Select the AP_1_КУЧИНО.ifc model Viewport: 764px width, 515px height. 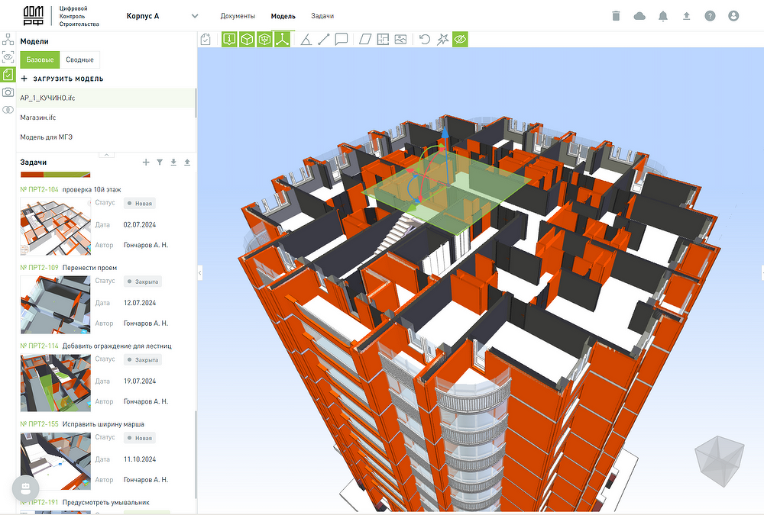(x=105, y=98)
